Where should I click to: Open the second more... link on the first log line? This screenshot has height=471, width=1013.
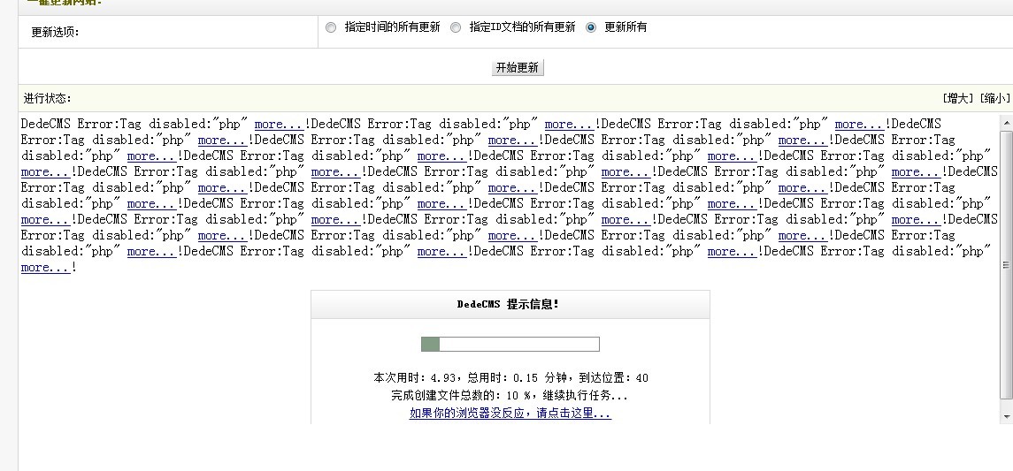pyautogui.click(x=569, y=125)
